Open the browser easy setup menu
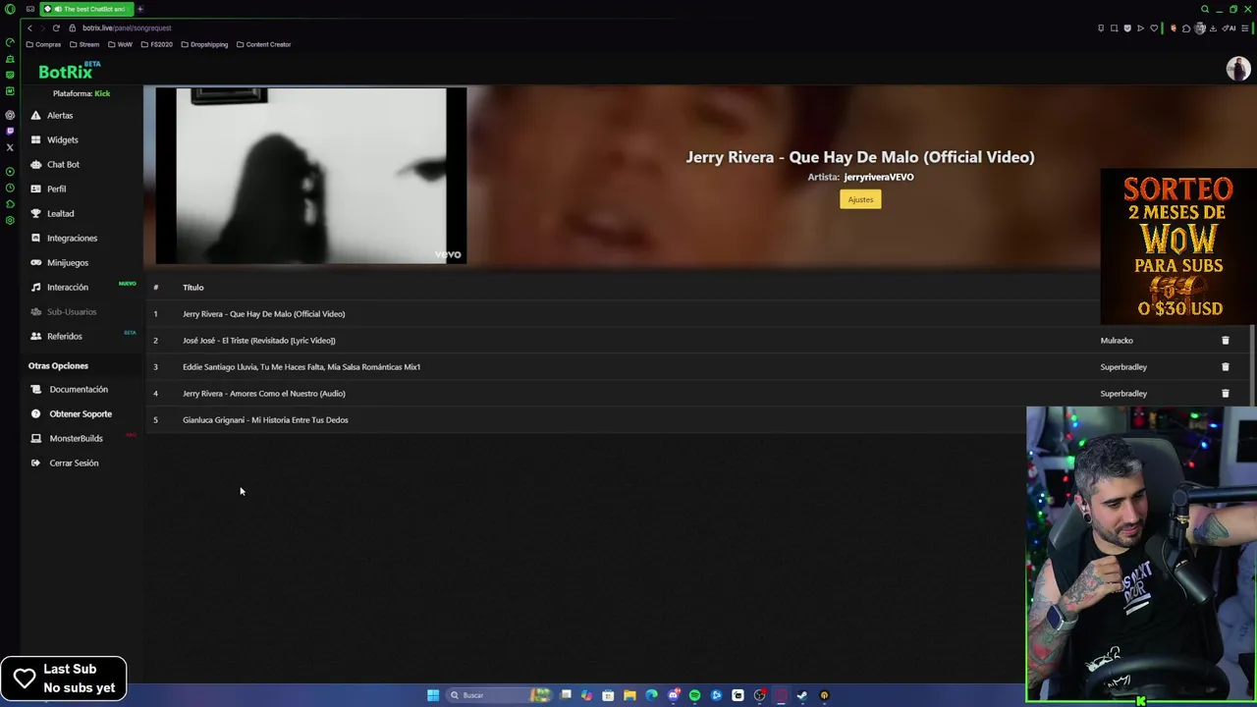This screenshot has width=1257, height=707. tap(1245, 27)
